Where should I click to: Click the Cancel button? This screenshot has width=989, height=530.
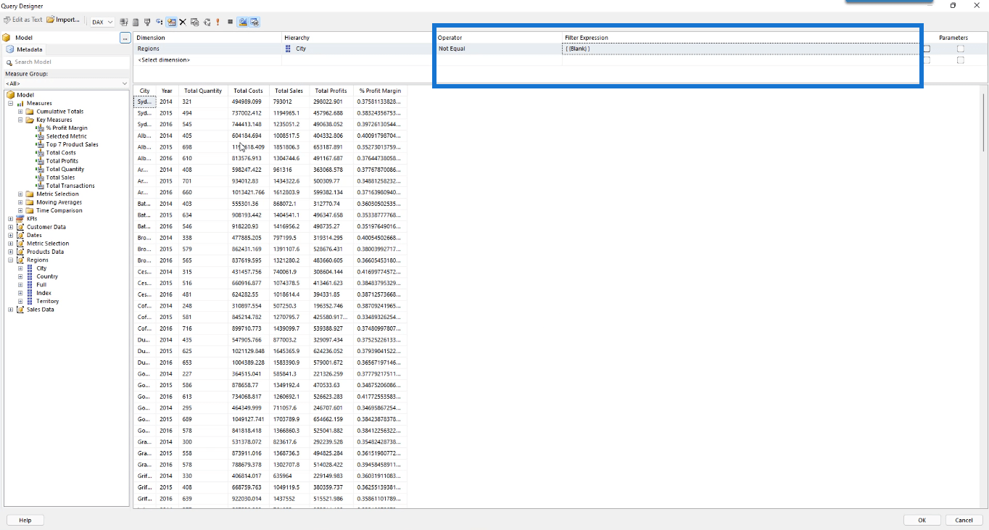(964, 520)
